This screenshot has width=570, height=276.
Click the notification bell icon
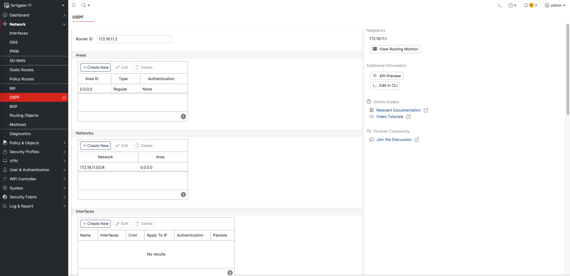click(x=526, y=5)
